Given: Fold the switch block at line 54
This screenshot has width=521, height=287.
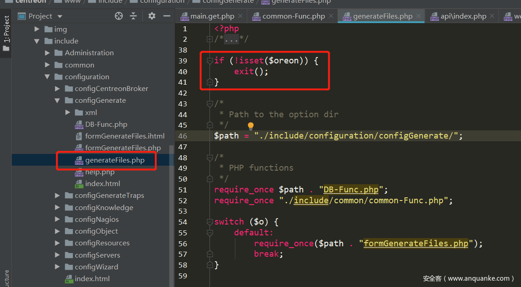Looking at the screenshot, I should pyautogui.click(x=209, y=222).
